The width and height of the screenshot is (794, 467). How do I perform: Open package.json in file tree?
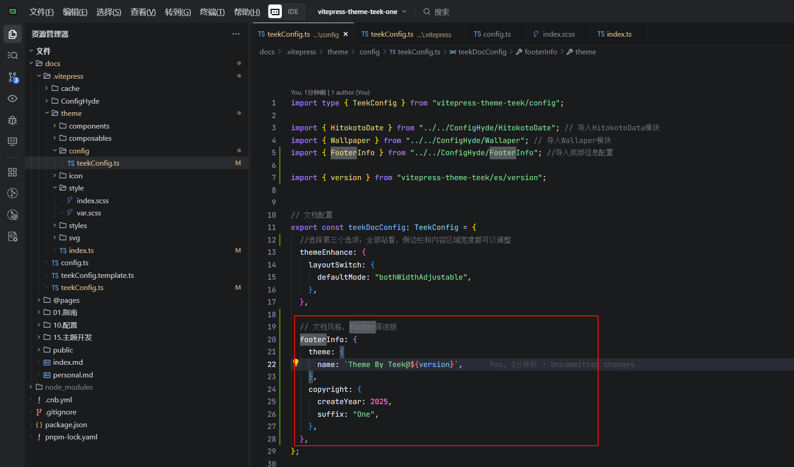tap(66, 424)
